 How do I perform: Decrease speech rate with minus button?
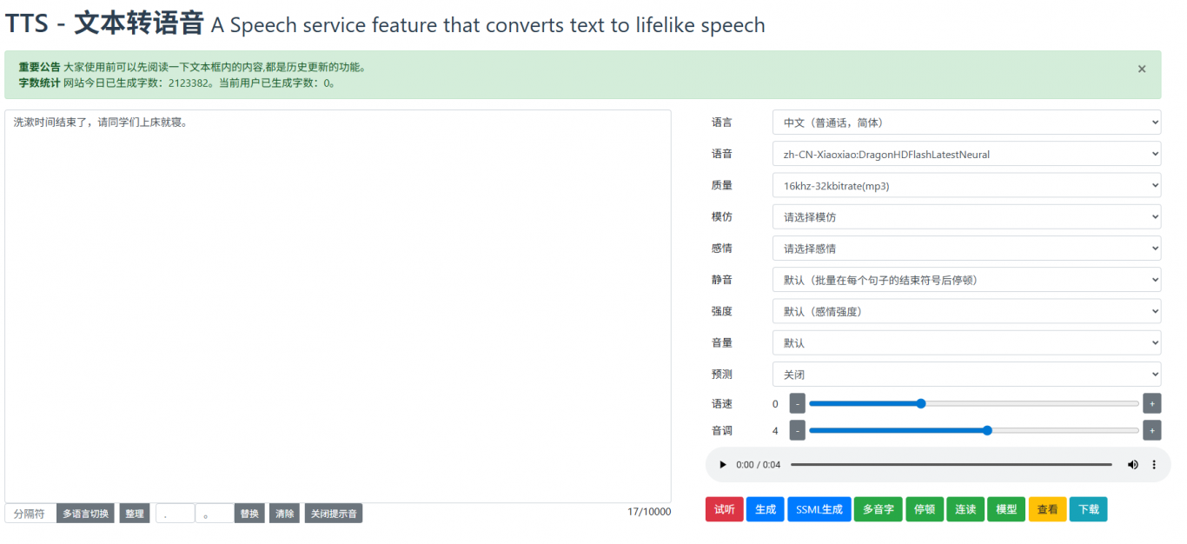coord(797,403)
